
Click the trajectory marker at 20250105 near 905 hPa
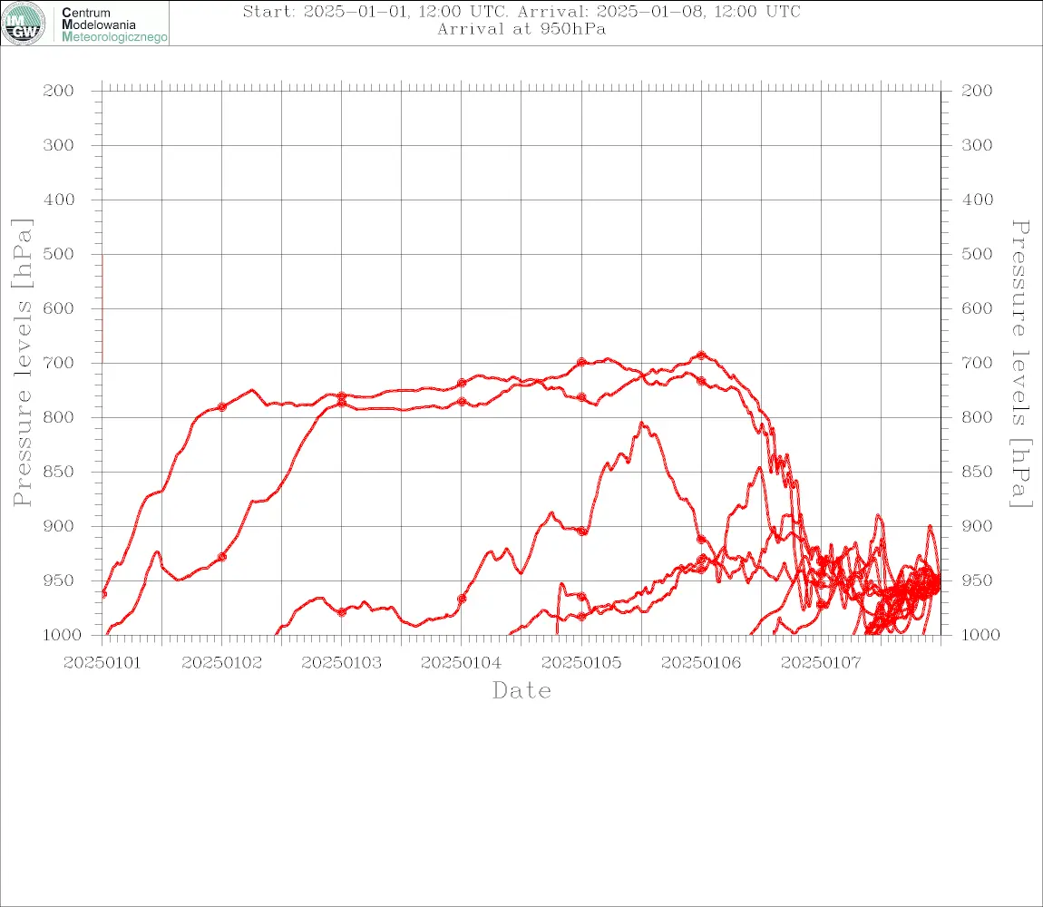582,531
